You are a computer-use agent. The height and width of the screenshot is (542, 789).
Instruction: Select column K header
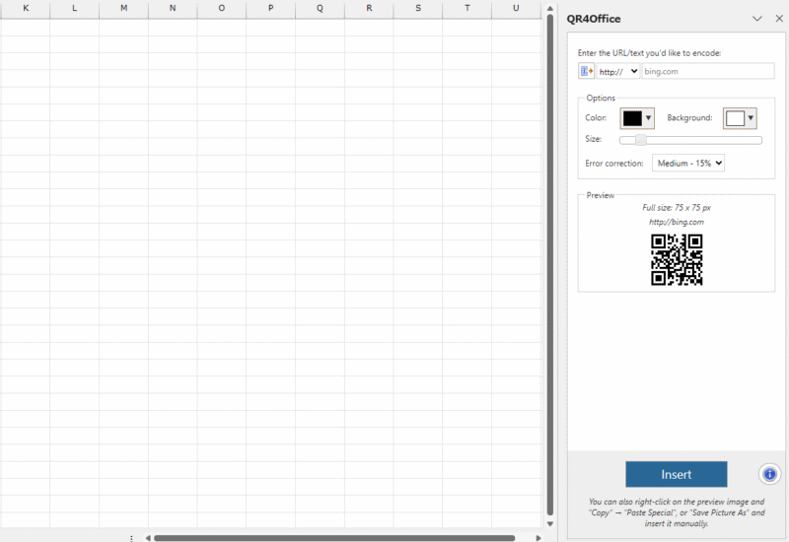(26, 8)
